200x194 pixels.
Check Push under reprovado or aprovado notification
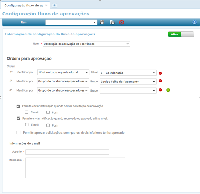[x=48, y=125]
